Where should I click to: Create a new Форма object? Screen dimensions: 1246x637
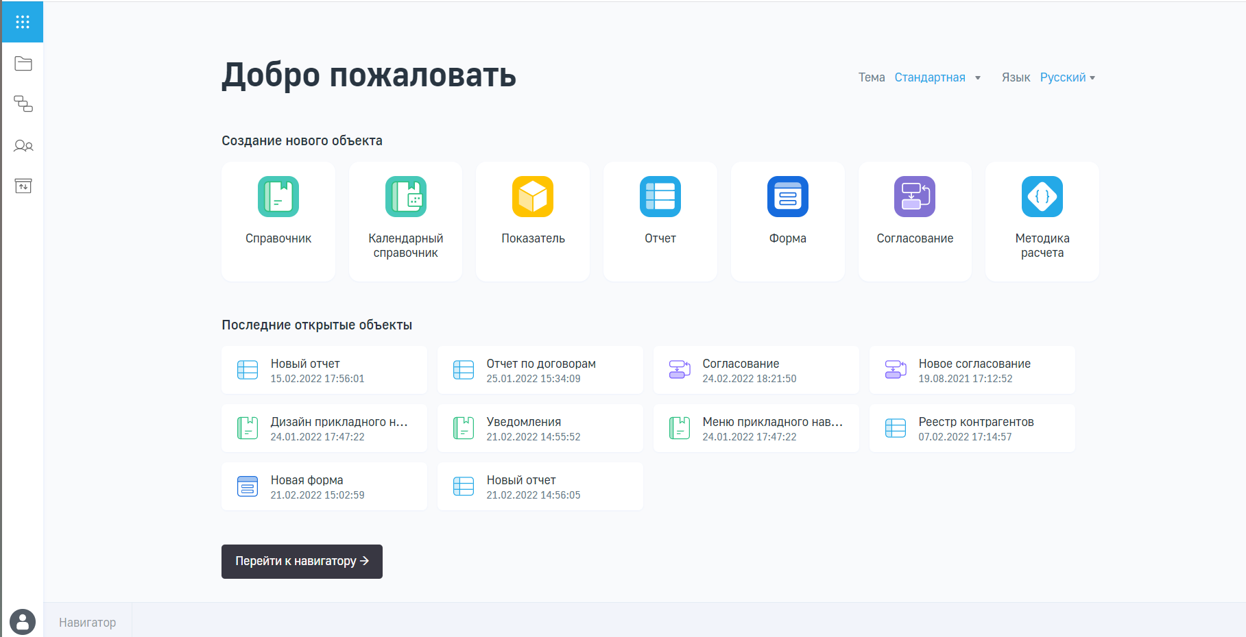tap(787, 221)
